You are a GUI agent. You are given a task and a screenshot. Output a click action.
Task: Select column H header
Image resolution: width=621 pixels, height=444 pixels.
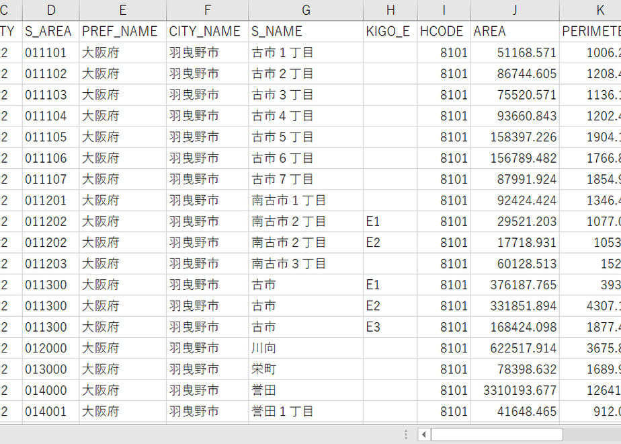pos(390,10)
